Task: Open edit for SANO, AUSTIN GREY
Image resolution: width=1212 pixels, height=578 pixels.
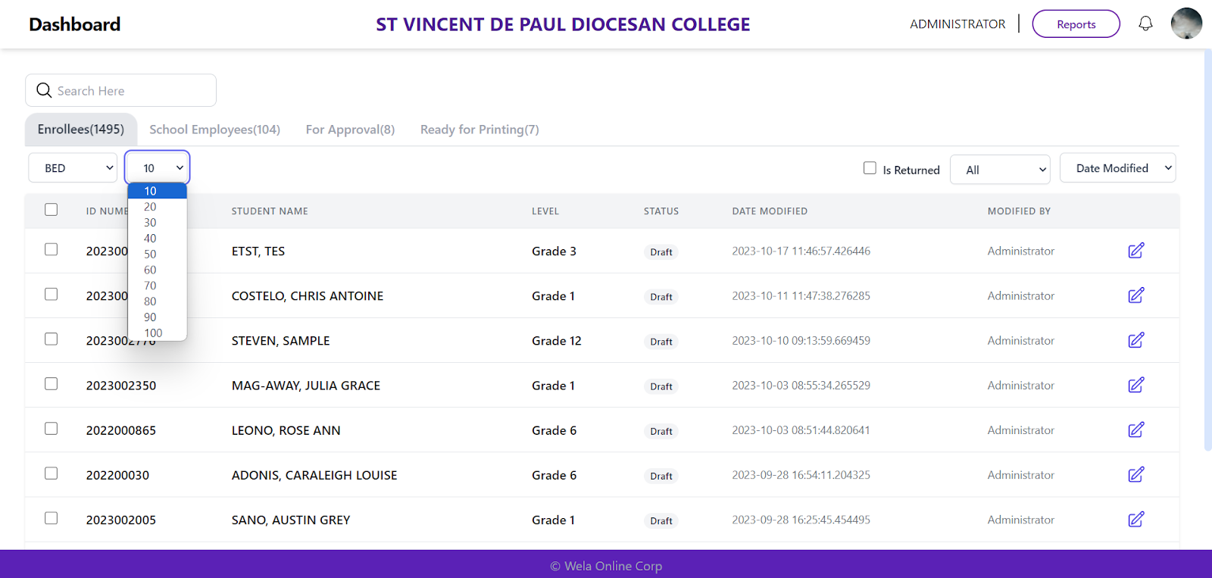Action: coord(1135,519)
